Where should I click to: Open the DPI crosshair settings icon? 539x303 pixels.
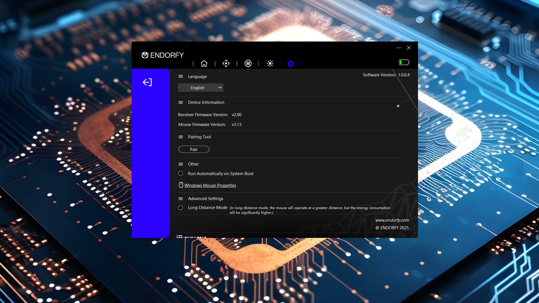(x=226, y=63)
